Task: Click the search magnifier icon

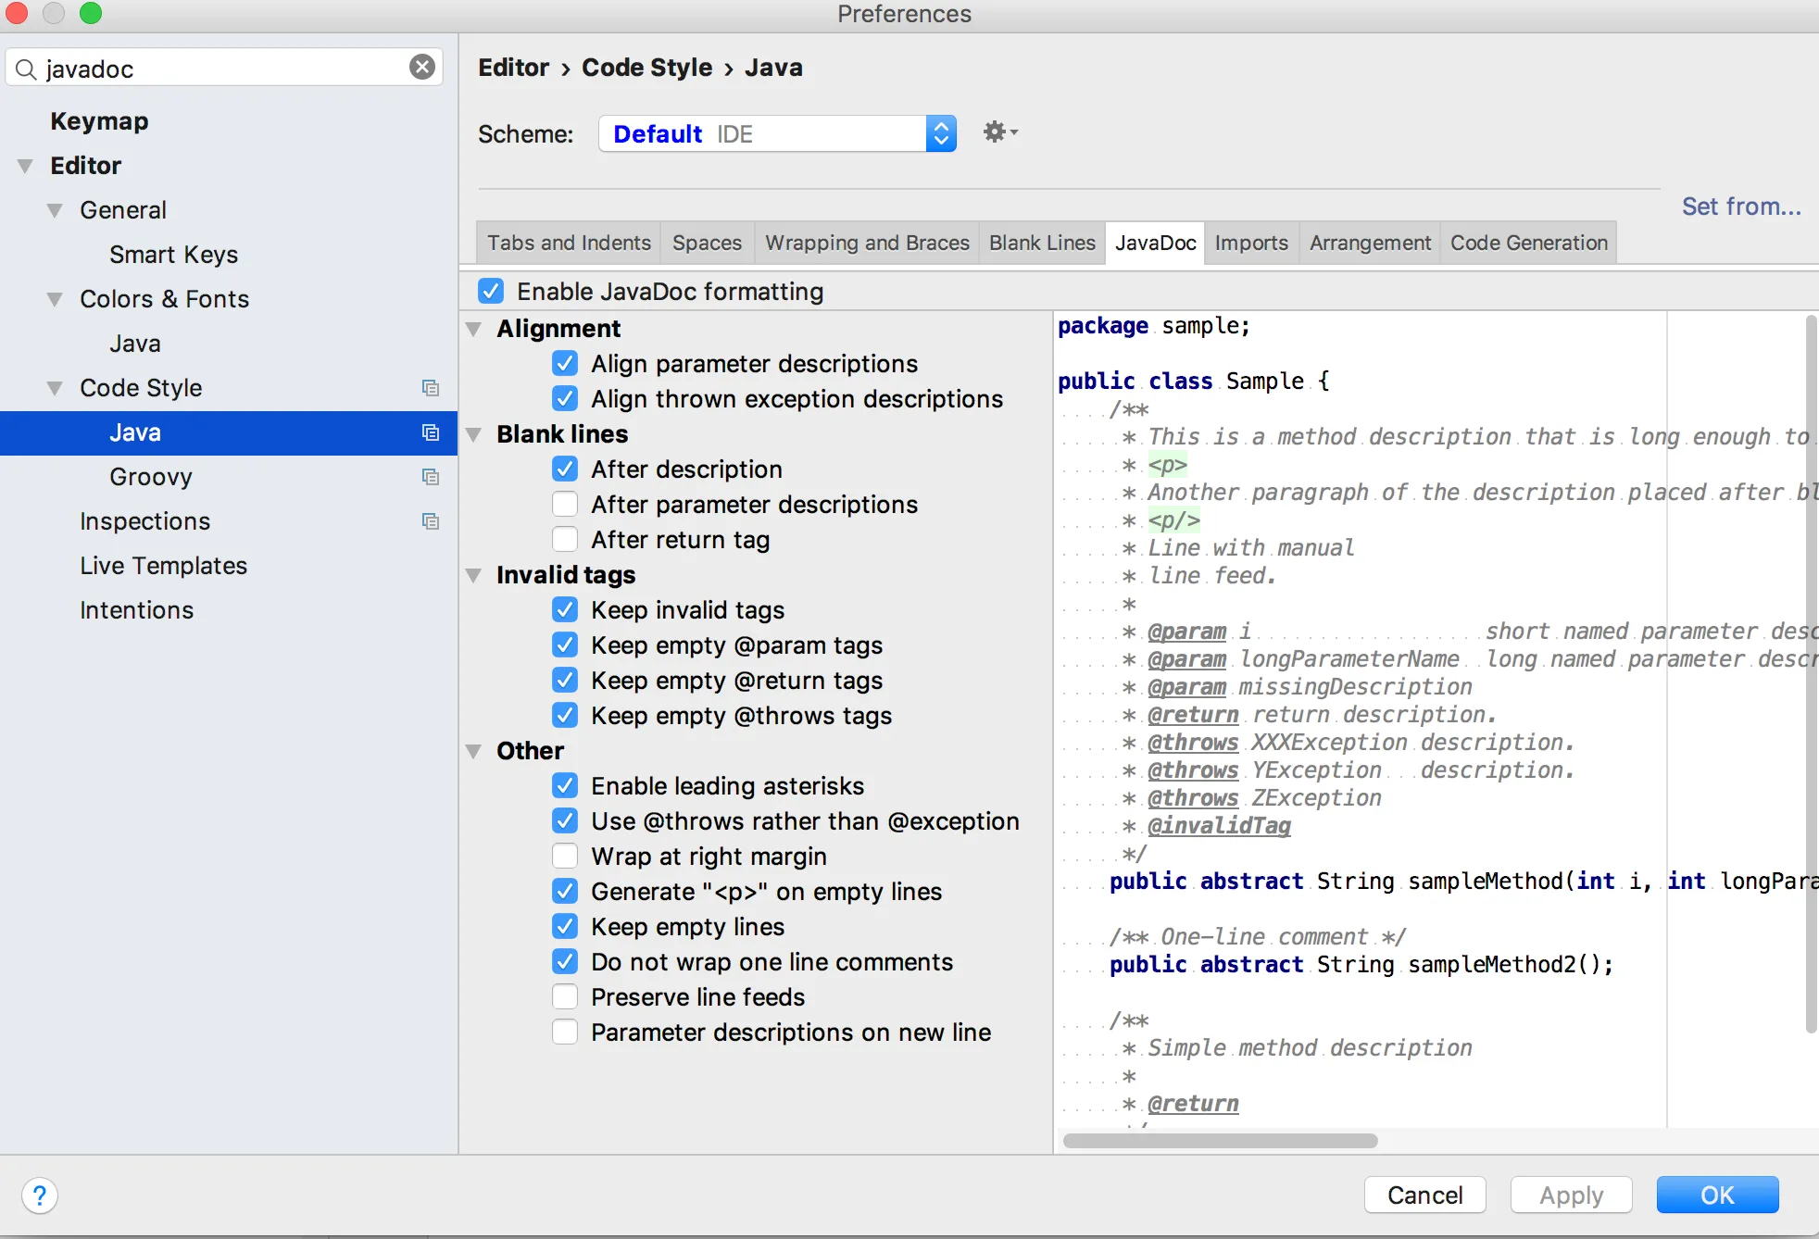Action: tap(26, 69)
